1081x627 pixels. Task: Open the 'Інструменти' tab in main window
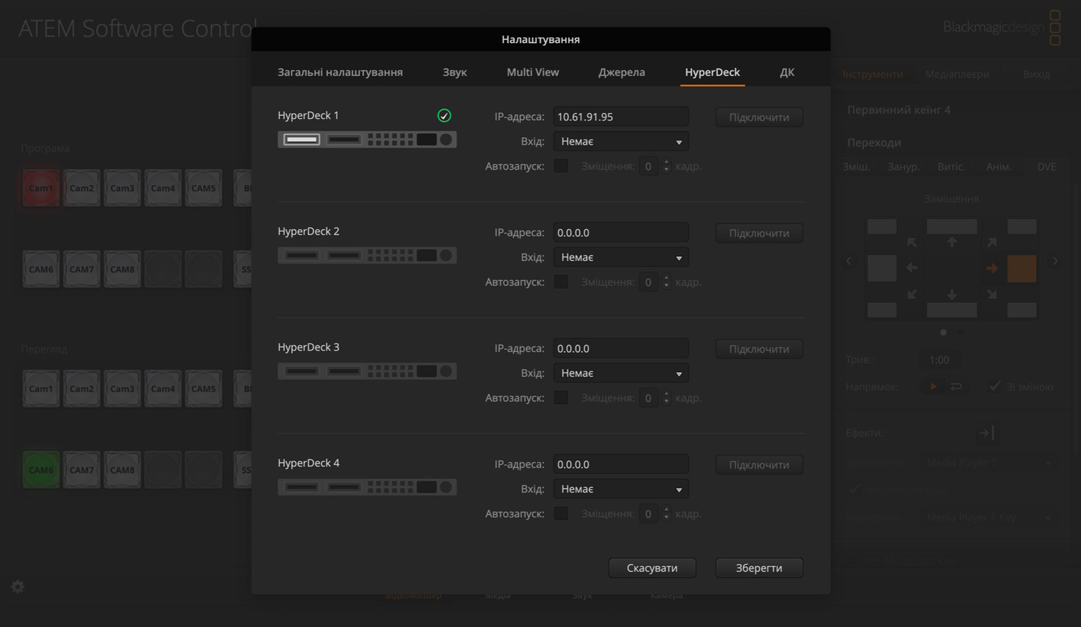coord(873,74)
